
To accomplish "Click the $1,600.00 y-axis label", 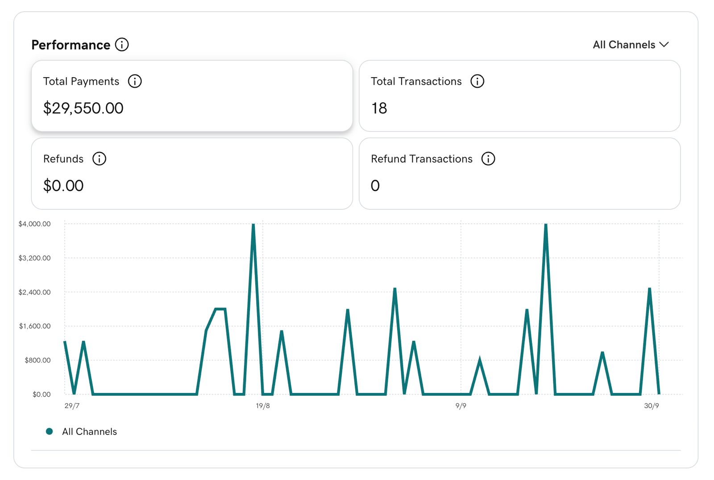I will 35,326.
